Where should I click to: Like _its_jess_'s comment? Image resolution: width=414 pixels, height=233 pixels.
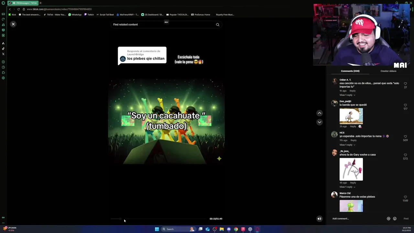[405, 155]
